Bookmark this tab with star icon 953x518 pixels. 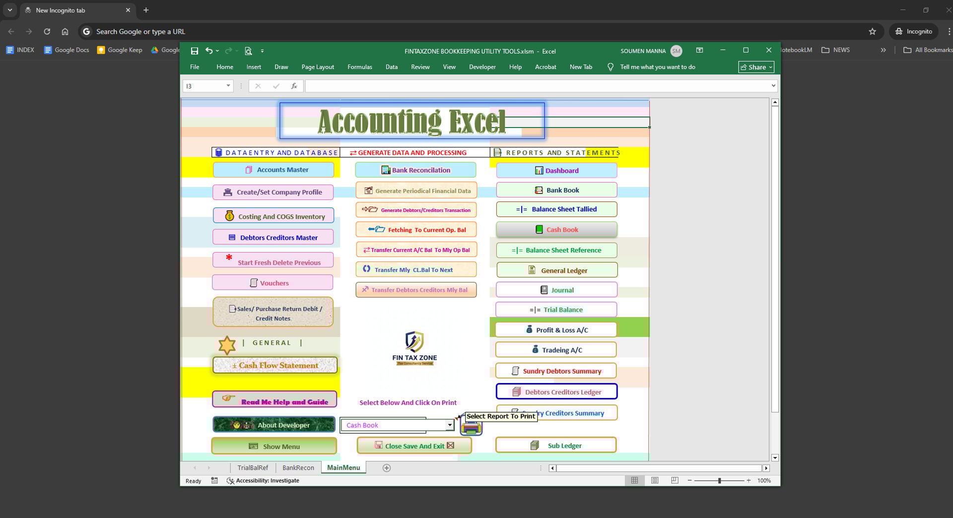pyautogui.click(x=873, y=31)
